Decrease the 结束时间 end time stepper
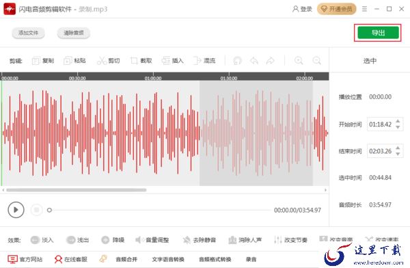Viewport: 410px width, 268px height. (398, 154)
